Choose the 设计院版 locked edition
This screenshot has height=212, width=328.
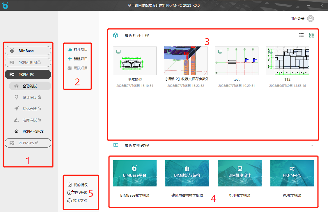coord(30,98)
